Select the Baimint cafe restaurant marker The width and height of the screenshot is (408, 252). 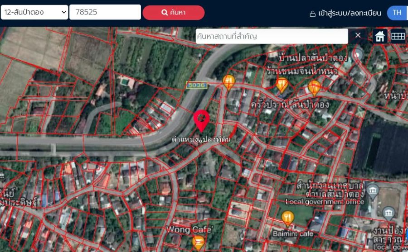point(287,219)
